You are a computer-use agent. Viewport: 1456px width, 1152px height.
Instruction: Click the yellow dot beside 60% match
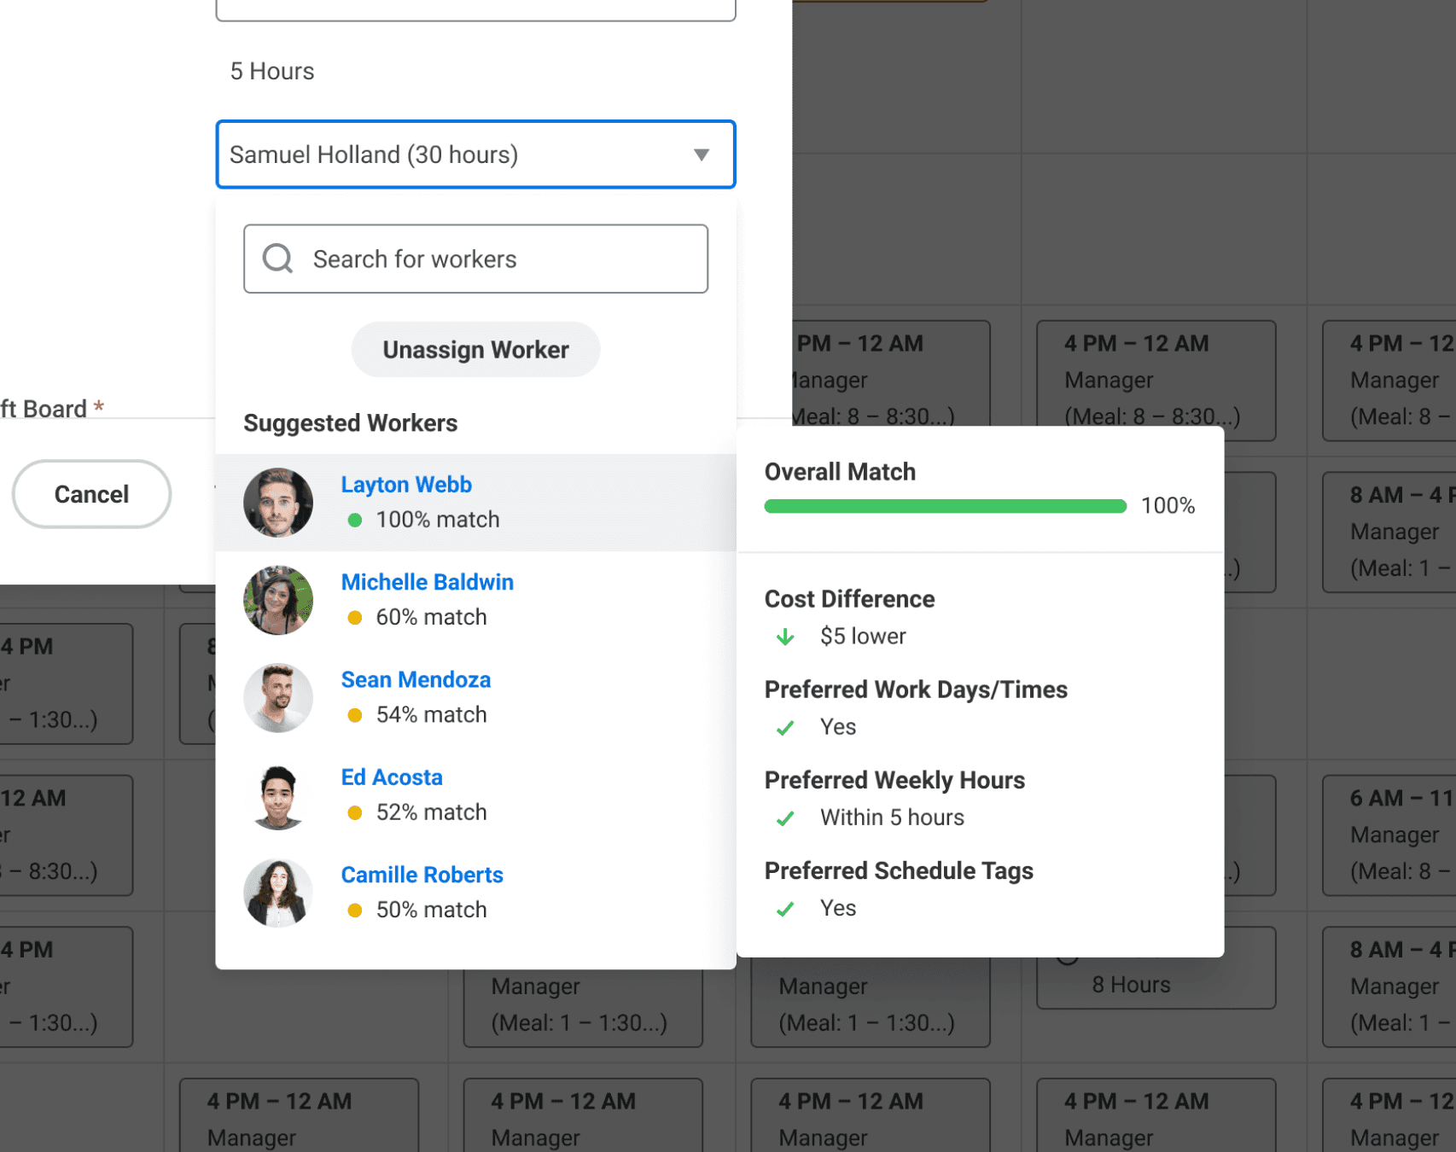click(355, 617)
